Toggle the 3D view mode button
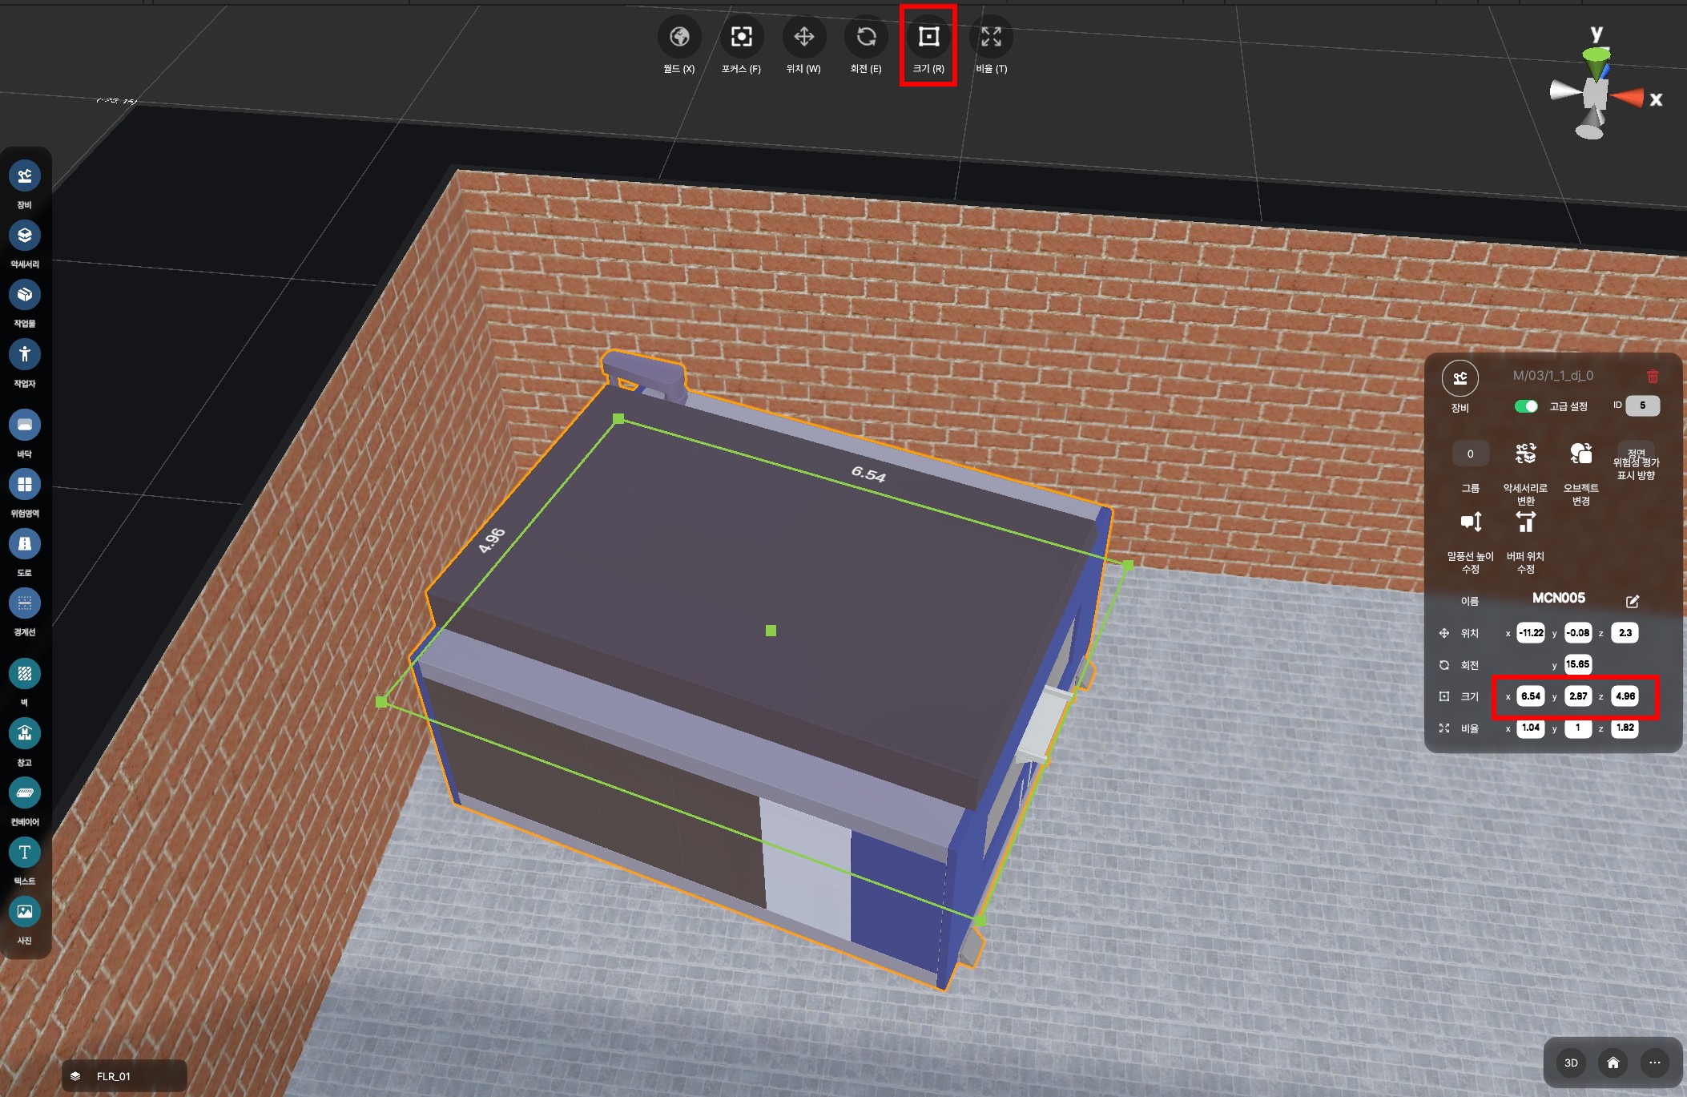1687x1097 pixels. tap(1571, 1063)
